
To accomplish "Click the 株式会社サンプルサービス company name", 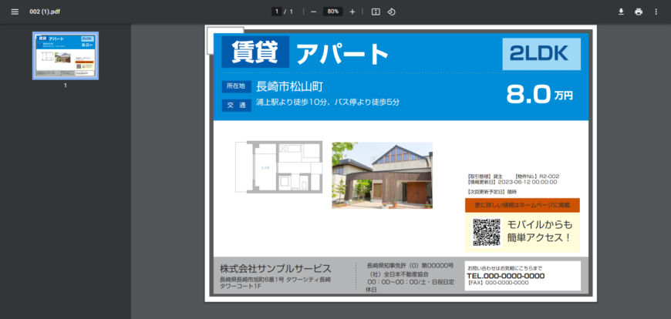I will pyautogui.click(x=275, y=269).
